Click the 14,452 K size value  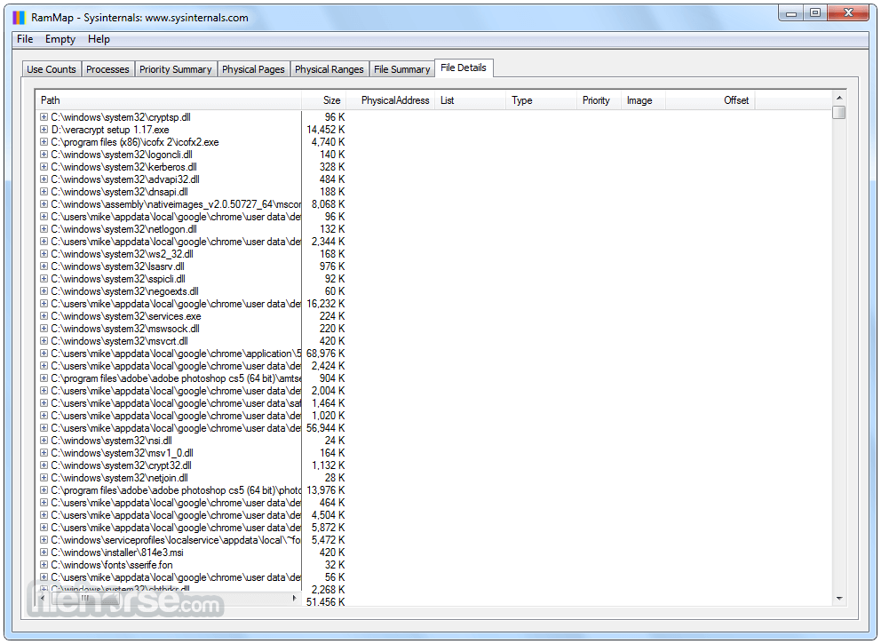coord(325,130)
